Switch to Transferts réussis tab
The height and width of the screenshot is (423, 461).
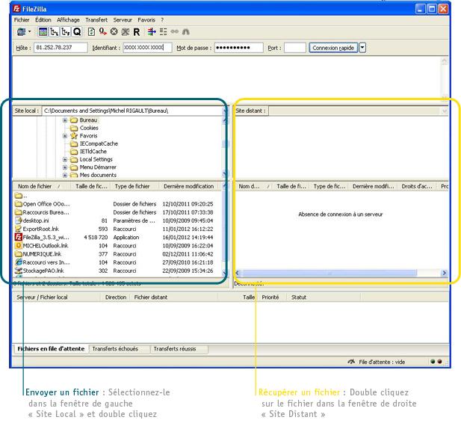coord(179,349)
